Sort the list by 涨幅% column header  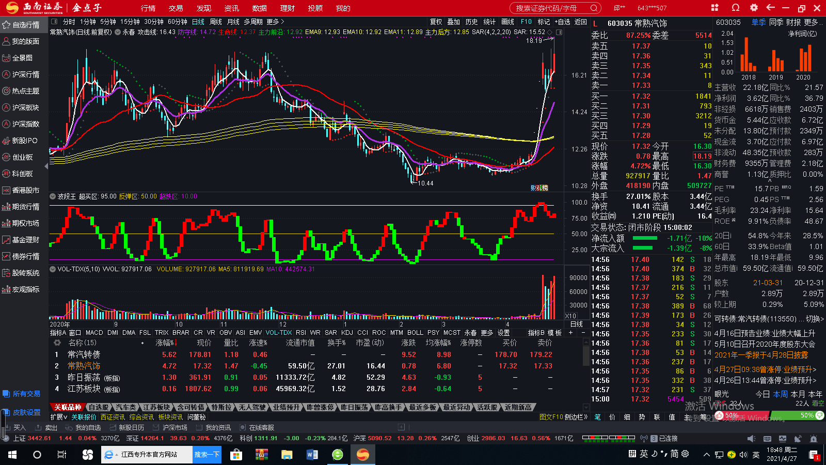point(166,343)
